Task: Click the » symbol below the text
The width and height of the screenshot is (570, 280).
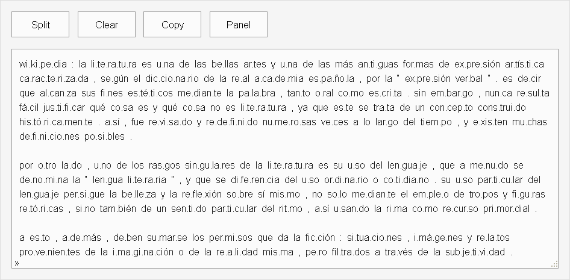Action: (17, 263)
